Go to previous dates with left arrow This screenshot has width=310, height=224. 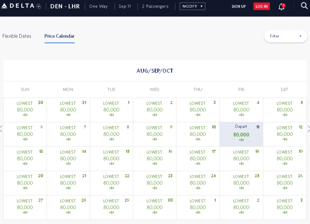tap(1, 129)
